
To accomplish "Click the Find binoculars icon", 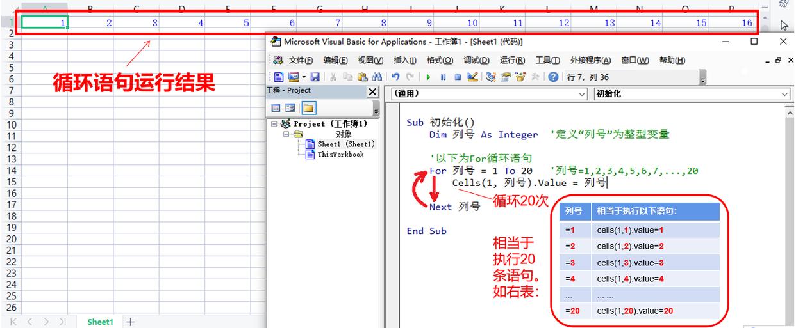I will pos(377,77).
